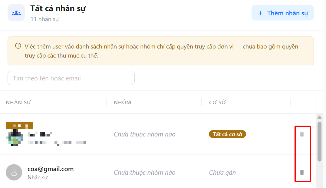Click the plus icon in Thêm nhân sự
The width and height of the screenshot is (326, 188).
click(260, 13)
